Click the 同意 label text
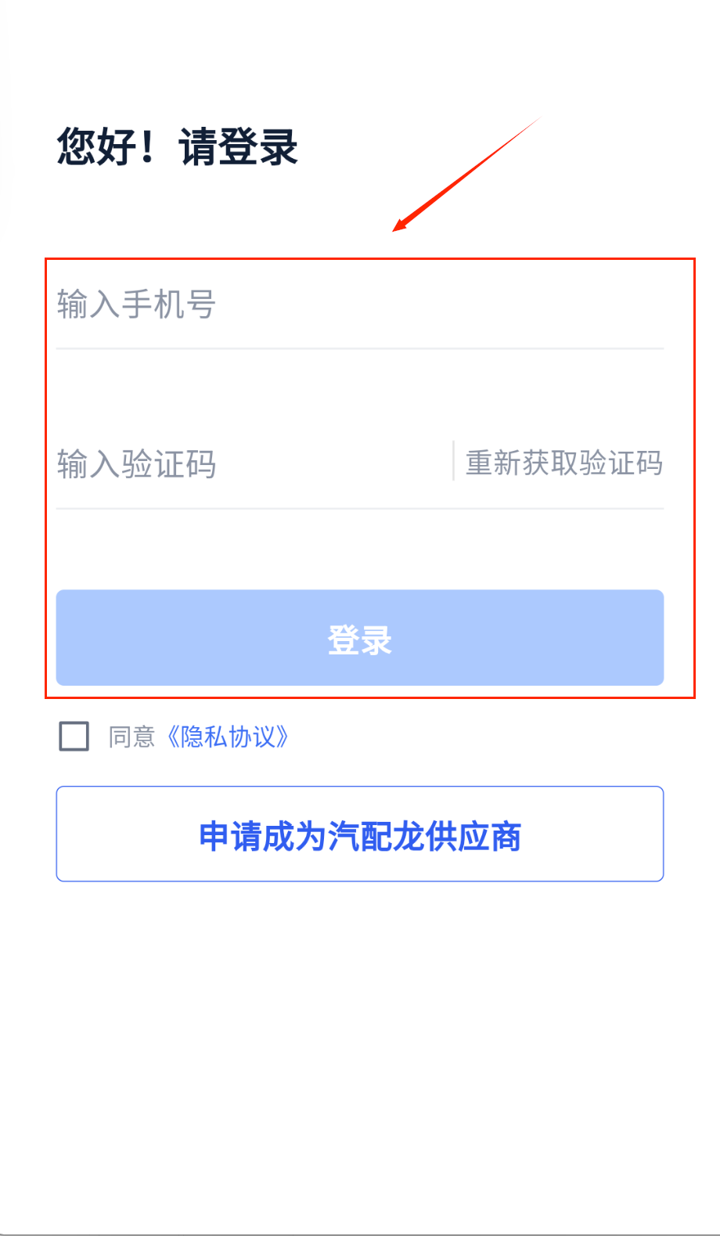Screen dimensions: 720x1236 (x=131, y=737)
